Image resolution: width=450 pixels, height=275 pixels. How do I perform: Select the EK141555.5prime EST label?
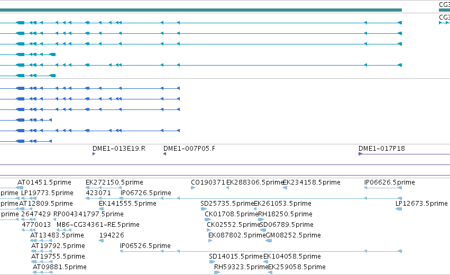[x=127, y=204]
